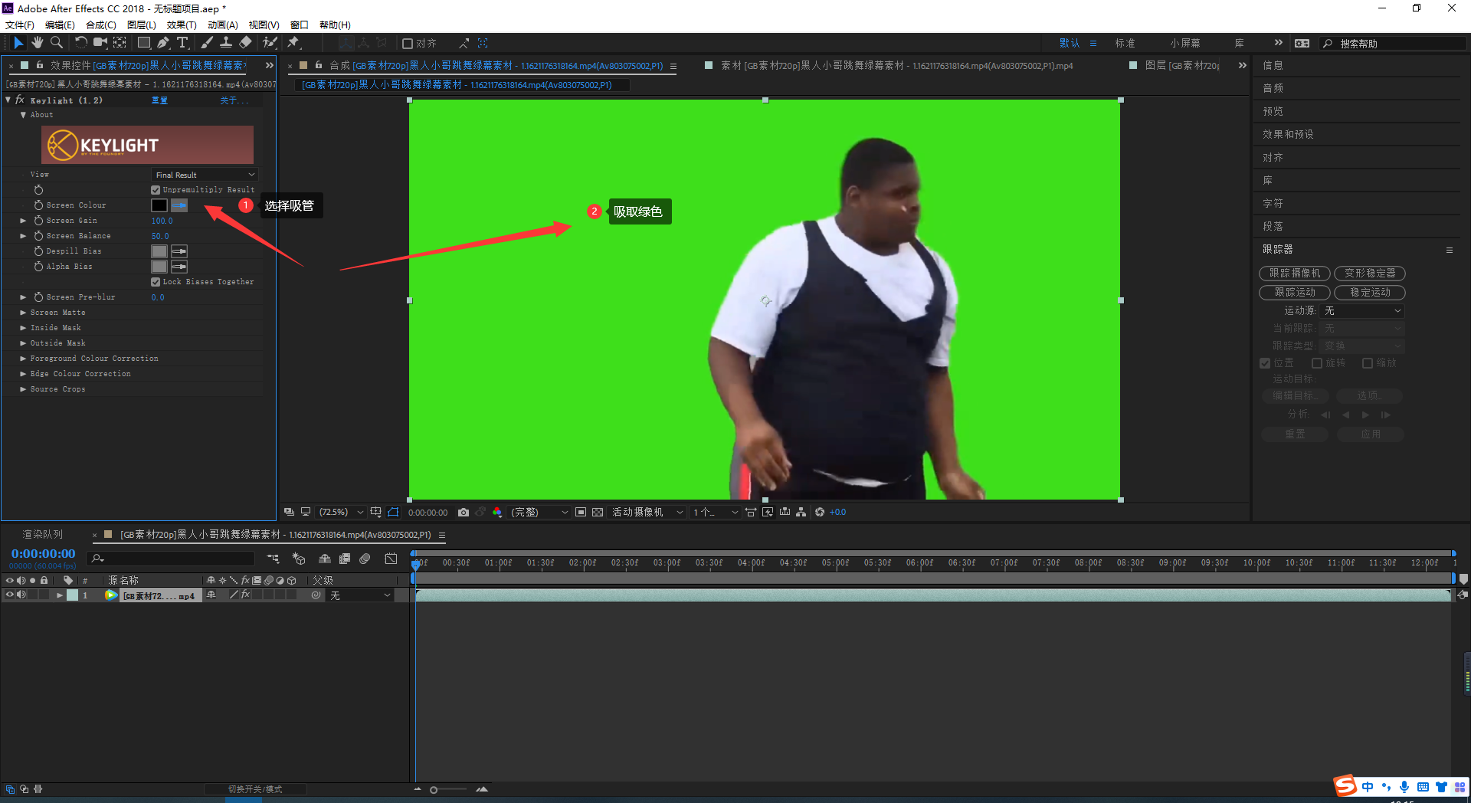1471x803 pixels.
Task: Toggle Lock Biases Together checkbox
Action: pyautogui.click(x=156, y=282)
